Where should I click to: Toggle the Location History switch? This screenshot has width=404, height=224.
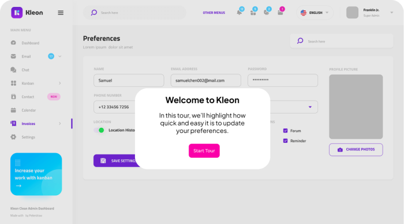point(99,130)
